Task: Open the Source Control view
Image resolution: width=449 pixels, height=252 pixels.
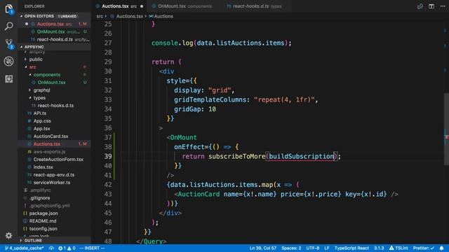Action: coord(9,43)
